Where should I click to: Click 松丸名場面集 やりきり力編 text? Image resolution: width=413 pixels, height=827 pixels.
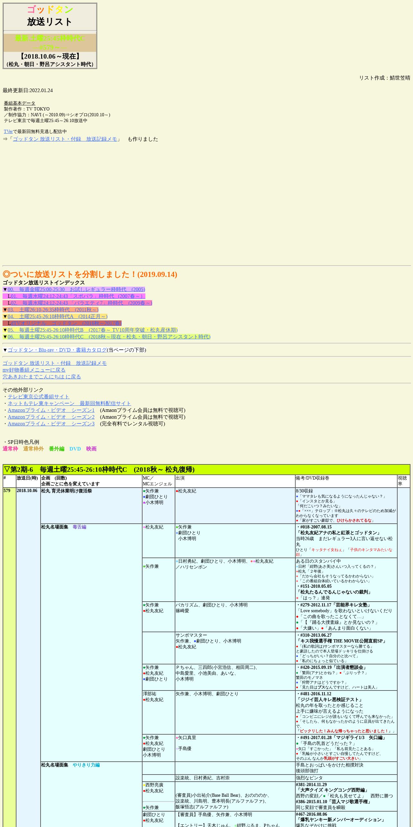pos(70,765)
